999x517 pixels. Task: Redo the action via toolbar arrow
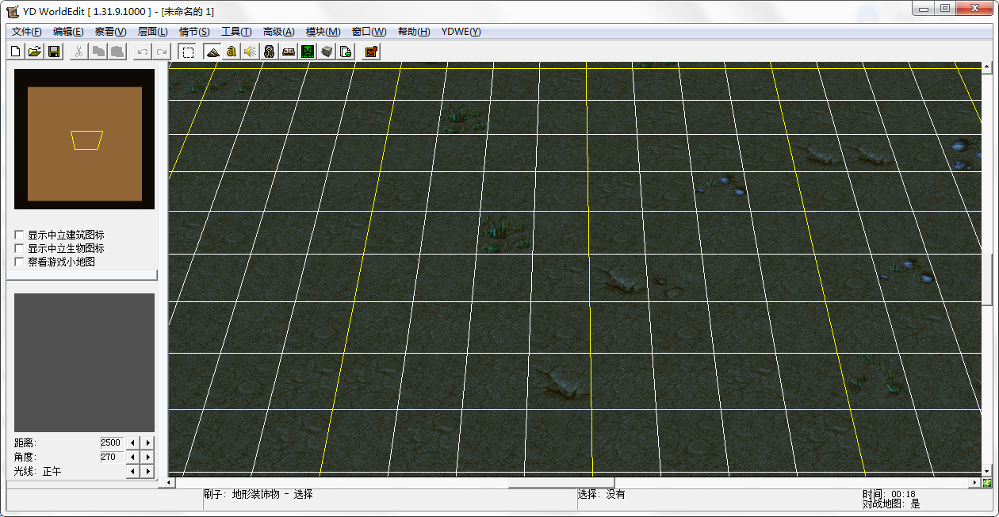tap(161, 52)
